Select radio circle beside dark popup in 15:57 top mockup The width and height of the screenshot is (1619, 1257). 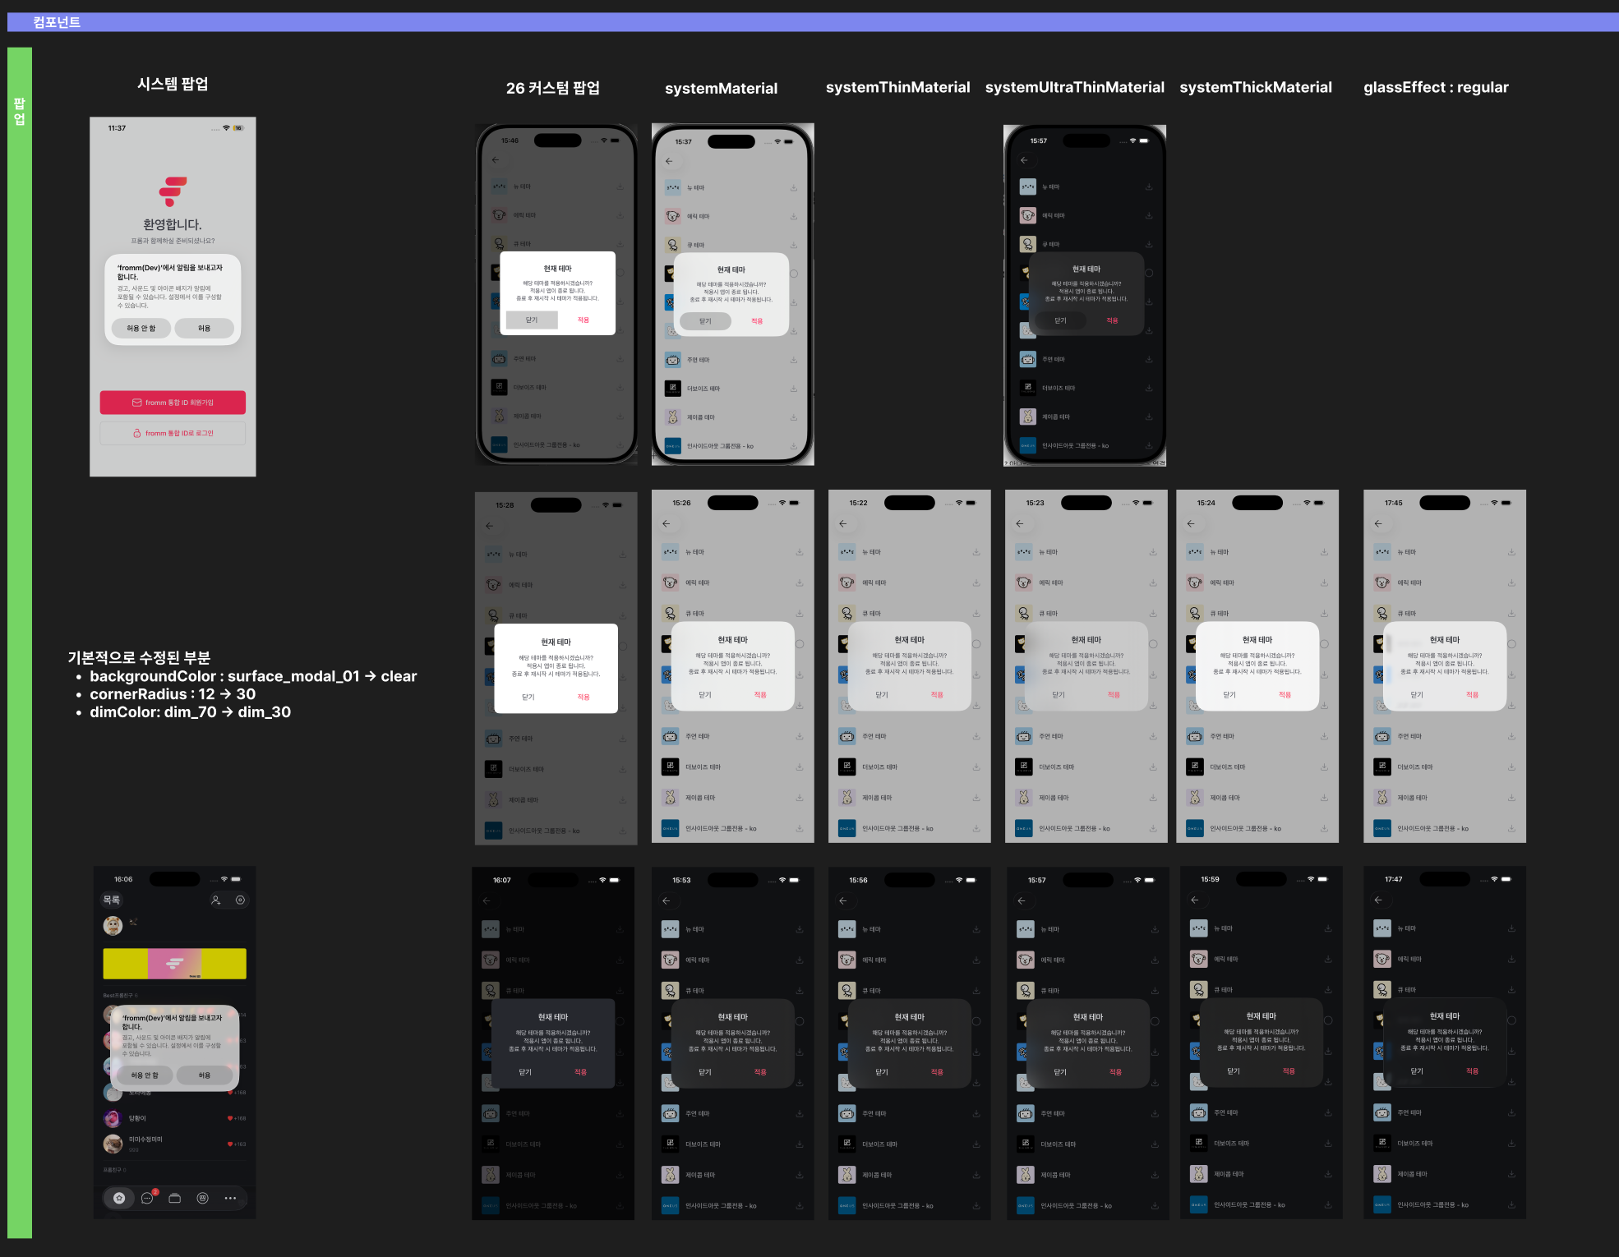point(1149,273)
